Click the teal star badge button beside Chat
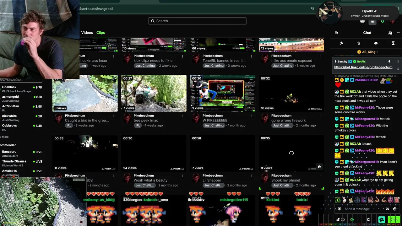 pos(382,220)
